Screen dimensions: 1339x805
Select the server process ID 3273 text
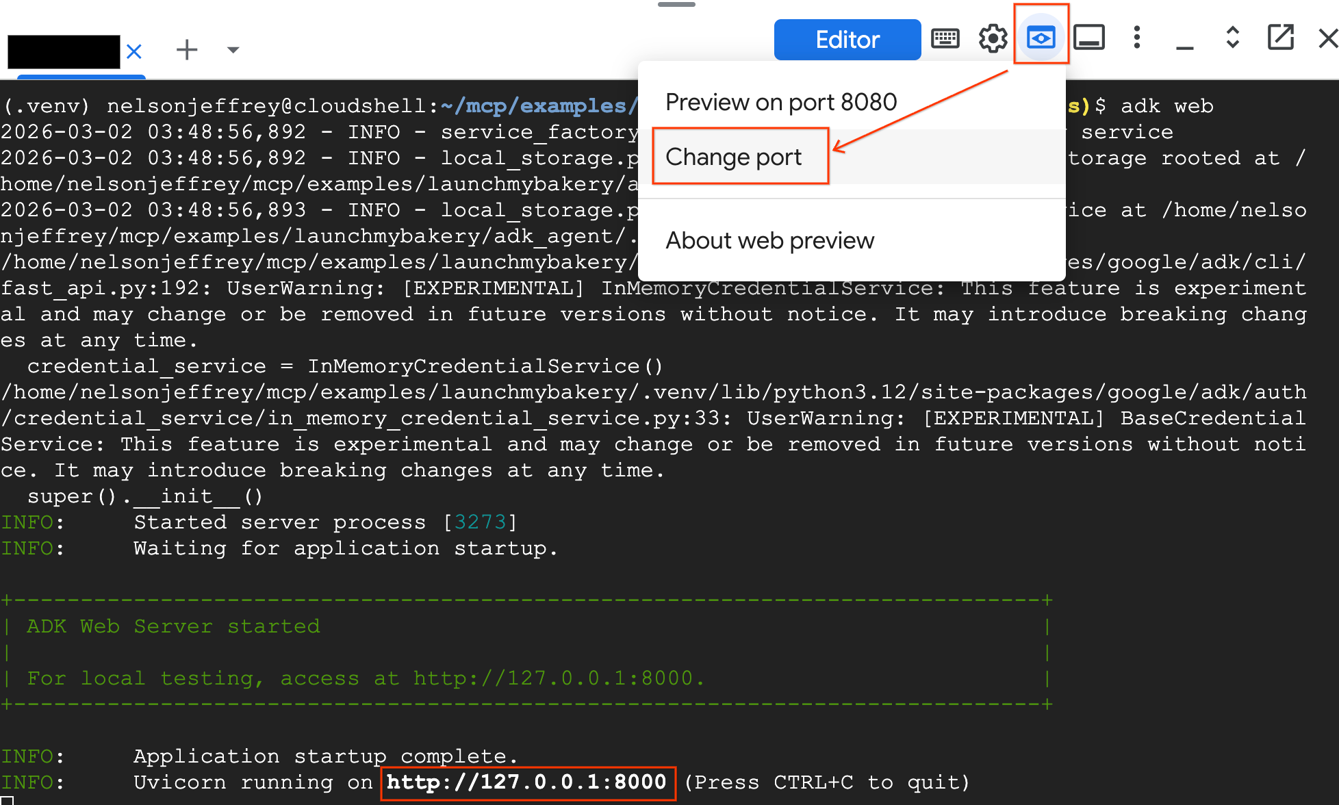click(481, 522)
